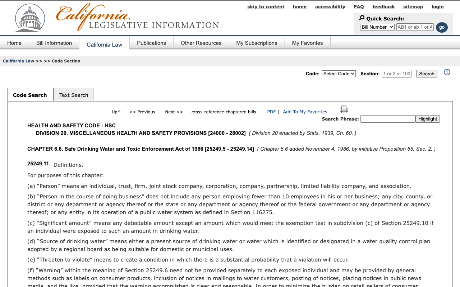Screen dimensions: 460x287
Task: Switch to the Text Search tab
Action: click(x=74, y=95)
